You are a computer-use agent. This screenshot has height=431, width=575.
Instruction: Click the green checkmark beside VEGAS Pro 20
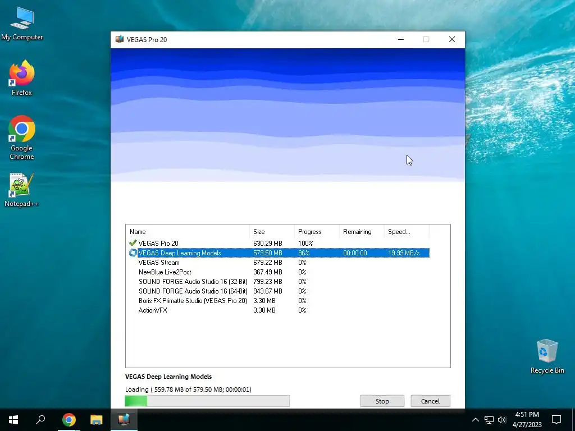(x=133, y=243)
